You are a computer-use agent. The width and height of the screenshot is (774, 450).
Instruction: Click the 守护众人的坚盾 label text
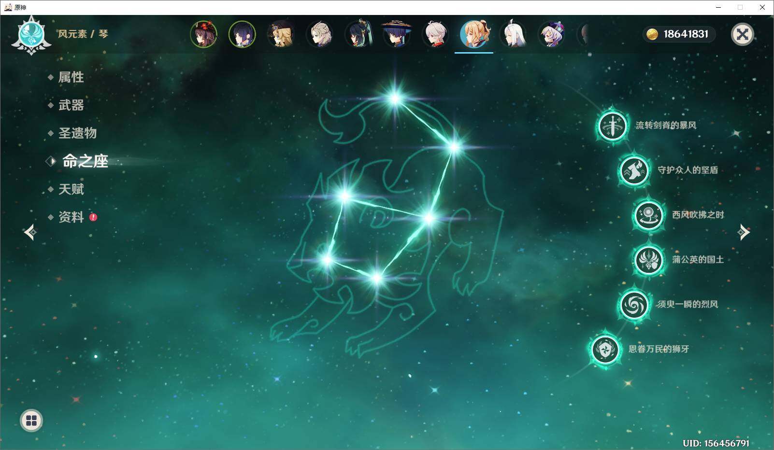coord(688,170)
